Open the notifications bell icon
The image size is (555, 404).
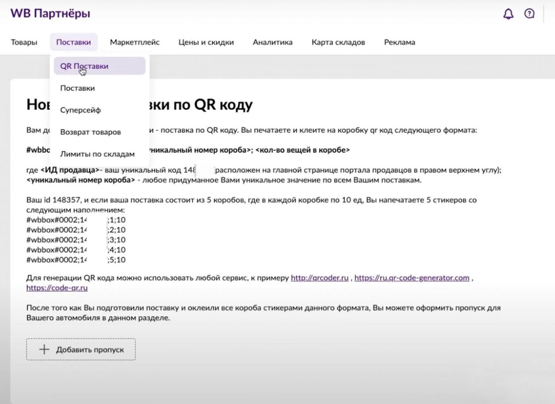(x=508, y=14)
